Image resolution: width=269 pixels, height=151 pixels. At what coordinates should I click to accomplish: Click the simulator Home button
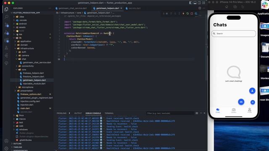click(227, 7)
